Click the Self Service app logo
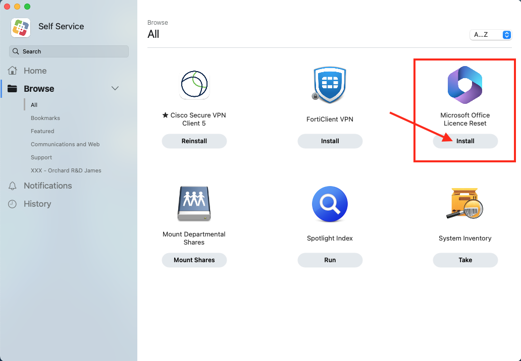 (21, 27)
